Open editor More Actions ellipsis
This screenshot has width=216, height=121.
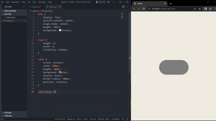127,7
